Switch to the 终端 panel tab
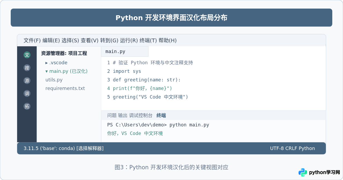Screen dimensions: 343x180 (x=161, y=115)
